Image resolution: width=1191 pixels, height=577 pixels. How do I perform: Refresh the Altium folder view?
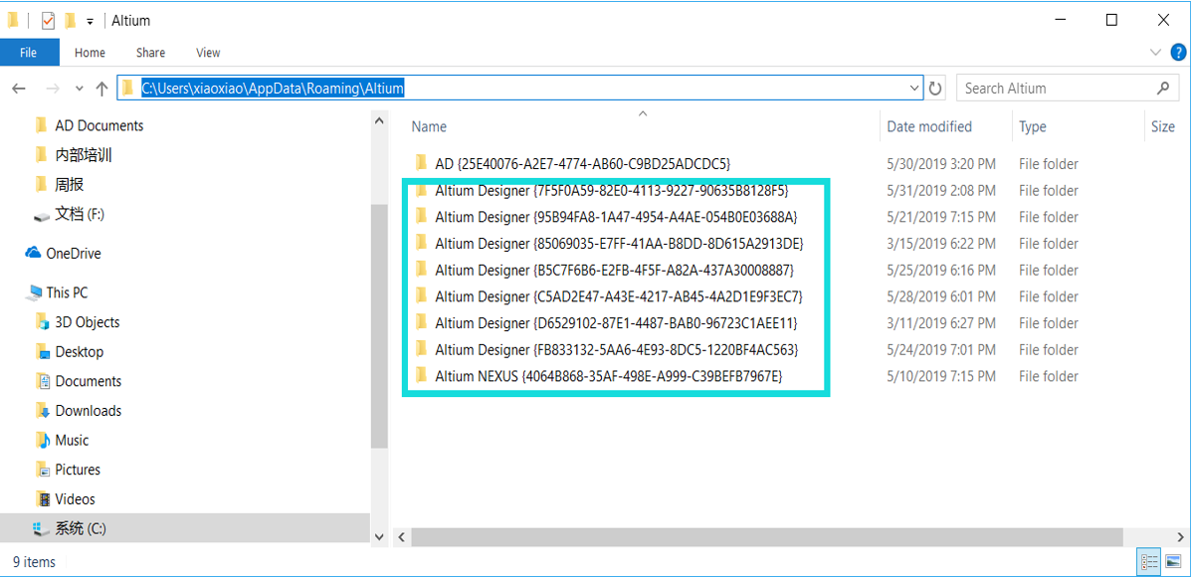[x=935, y=89]
